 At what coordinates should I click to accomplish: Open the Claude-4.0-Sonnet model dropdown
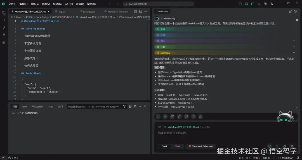pyautogui.click(x=200, y=146)
